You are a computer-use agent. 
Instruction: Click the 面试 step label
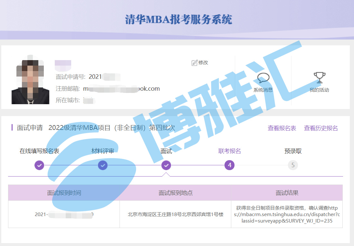coord(166,151)
